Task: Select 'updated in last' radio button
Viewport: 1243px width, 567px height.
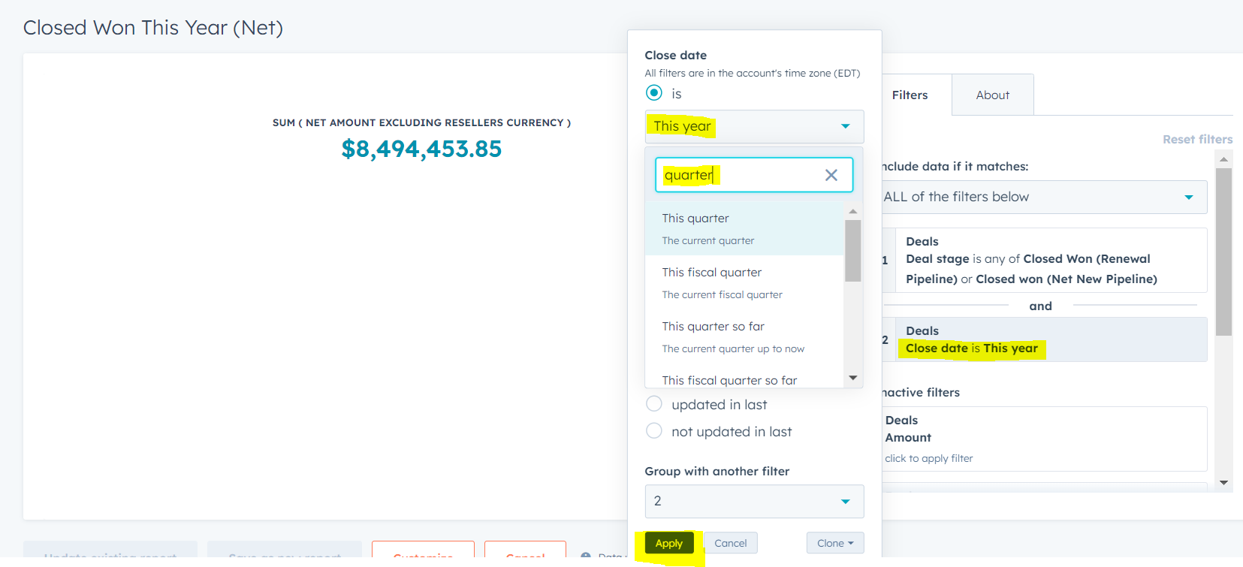Action: tap(654, 404)
